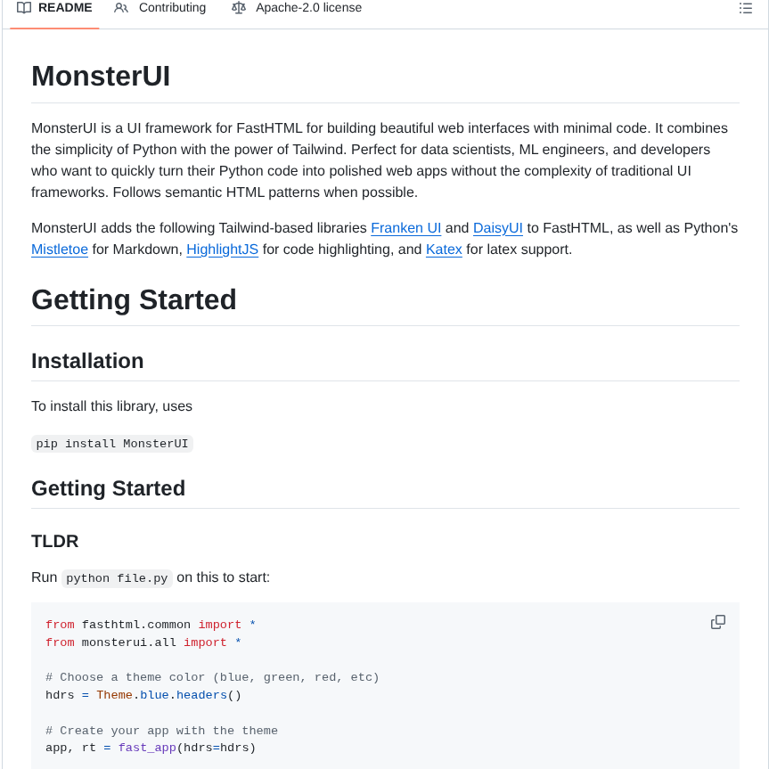Switch to the Contributing tab

pyautogui.click(x=171, y=7)
